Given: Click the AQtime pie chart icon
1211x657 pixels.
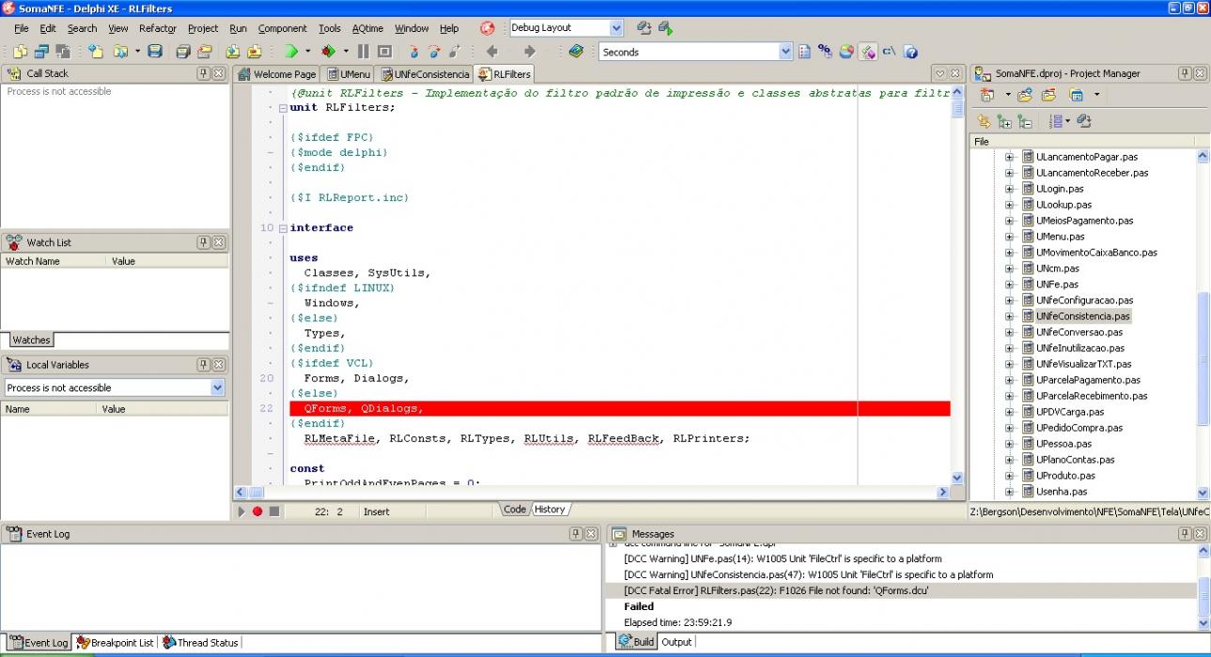Looking at the screenshot, I should click(846, 52).
